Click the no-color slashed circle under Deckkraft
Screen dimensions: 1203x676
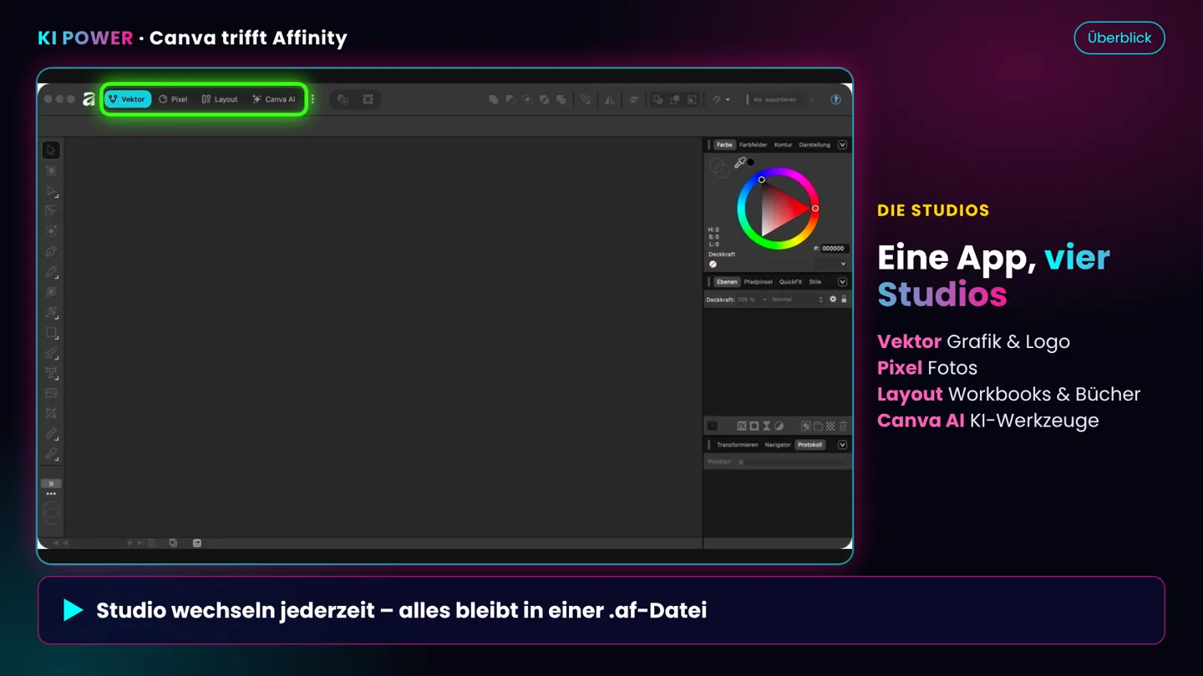[x=713, y=264]
